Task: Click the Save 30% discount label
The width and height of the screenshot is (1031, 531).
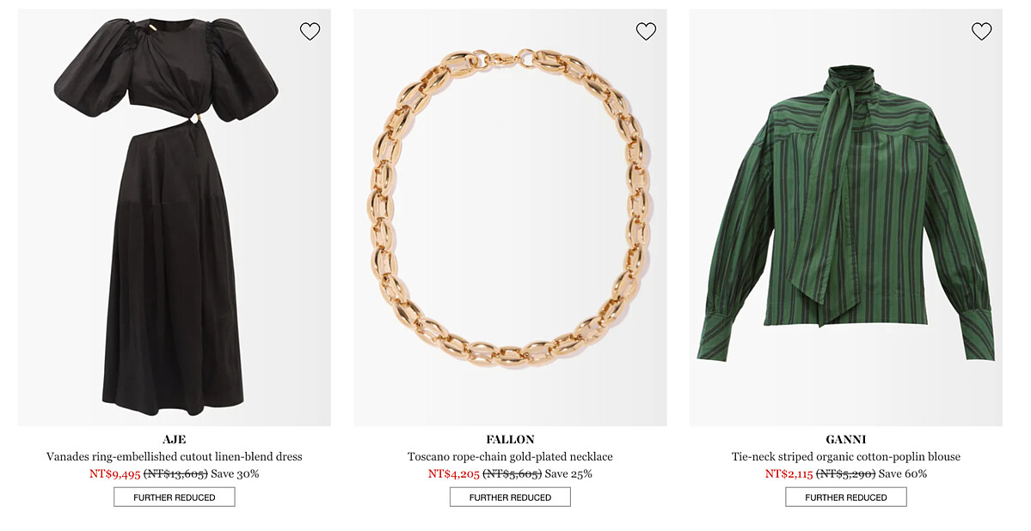Action: (235, 473)
